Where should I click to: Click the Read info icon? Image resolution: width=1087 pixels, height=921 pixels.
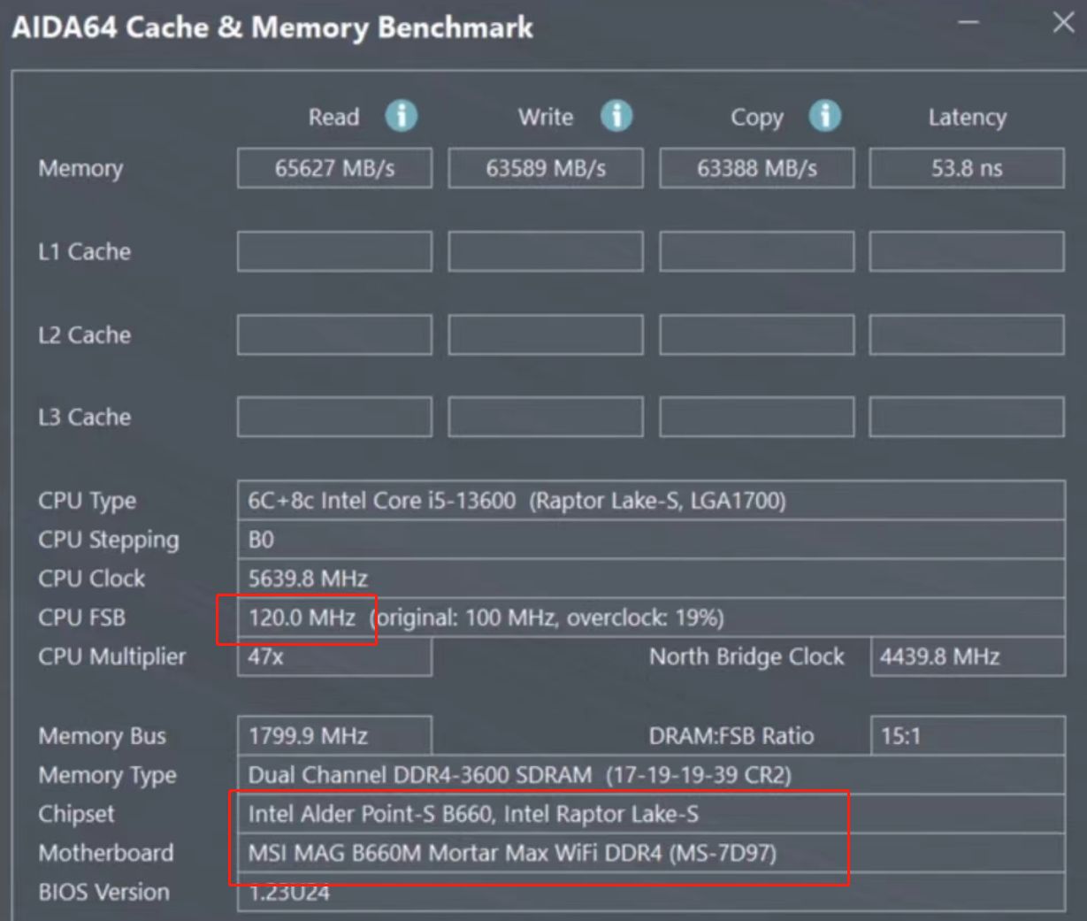400,116
